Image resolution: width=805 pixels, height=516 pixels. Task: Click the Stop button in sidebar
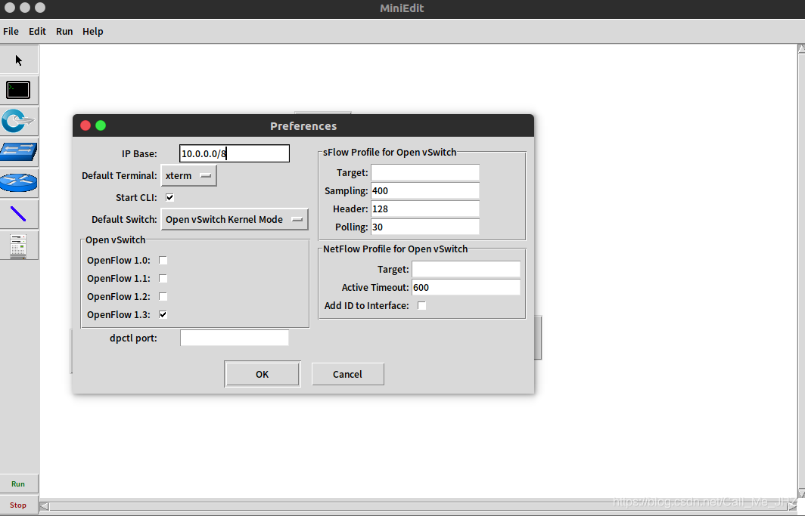(x=18, y=505)
